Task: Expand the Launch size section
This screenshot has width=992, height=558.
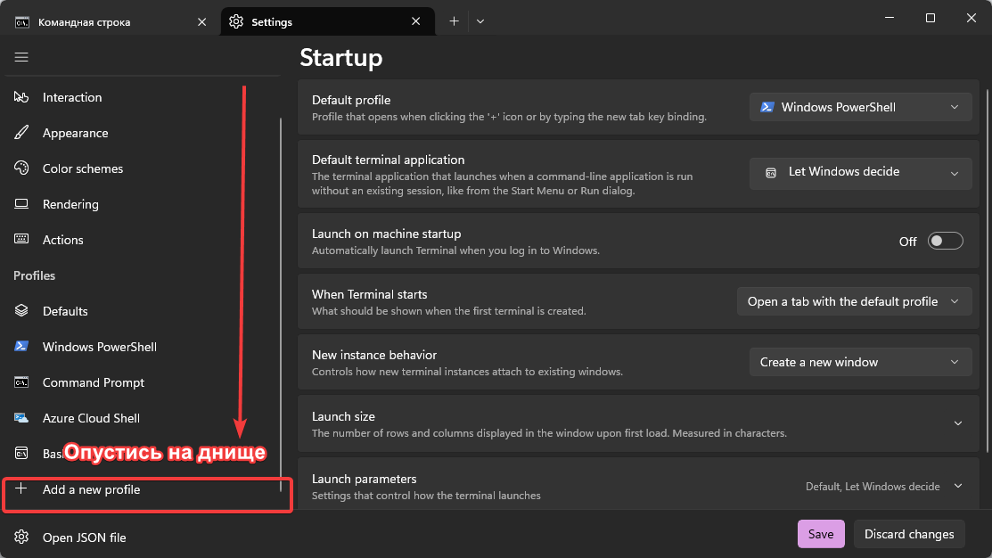Action: (x=958, y=423)
